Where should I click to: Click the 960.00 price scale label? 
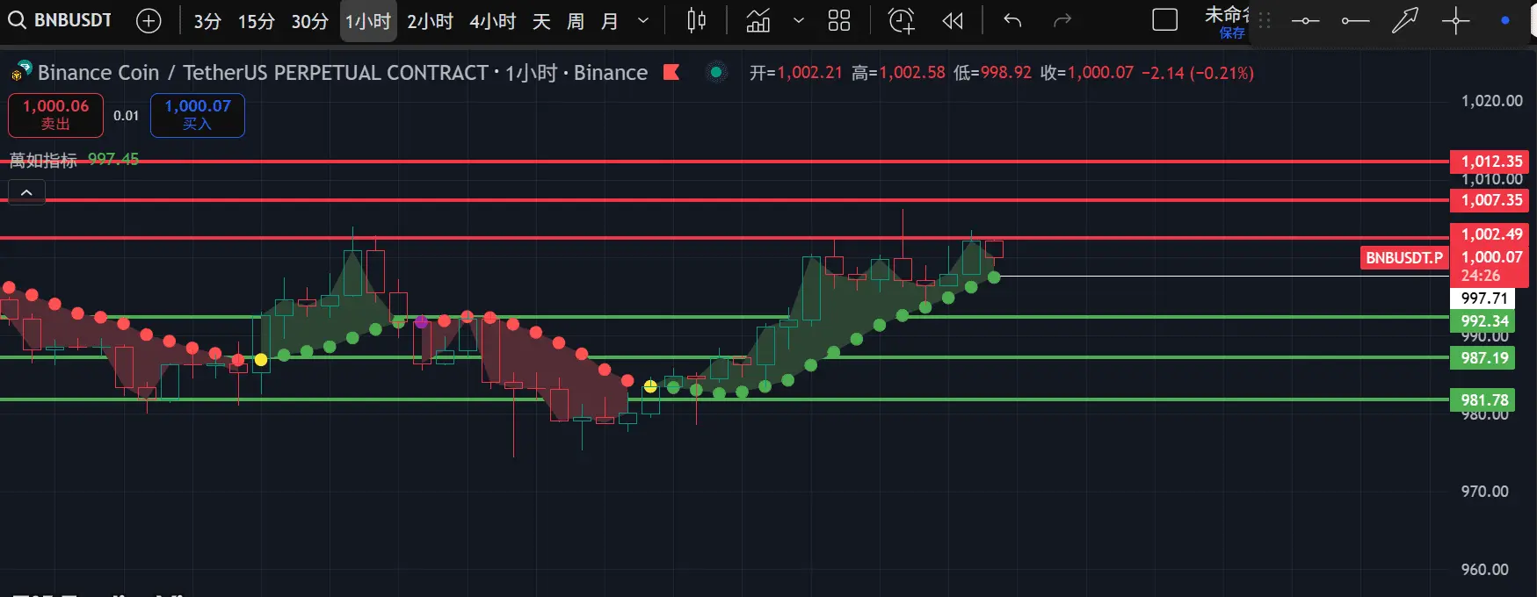(x=1484, y=570)
